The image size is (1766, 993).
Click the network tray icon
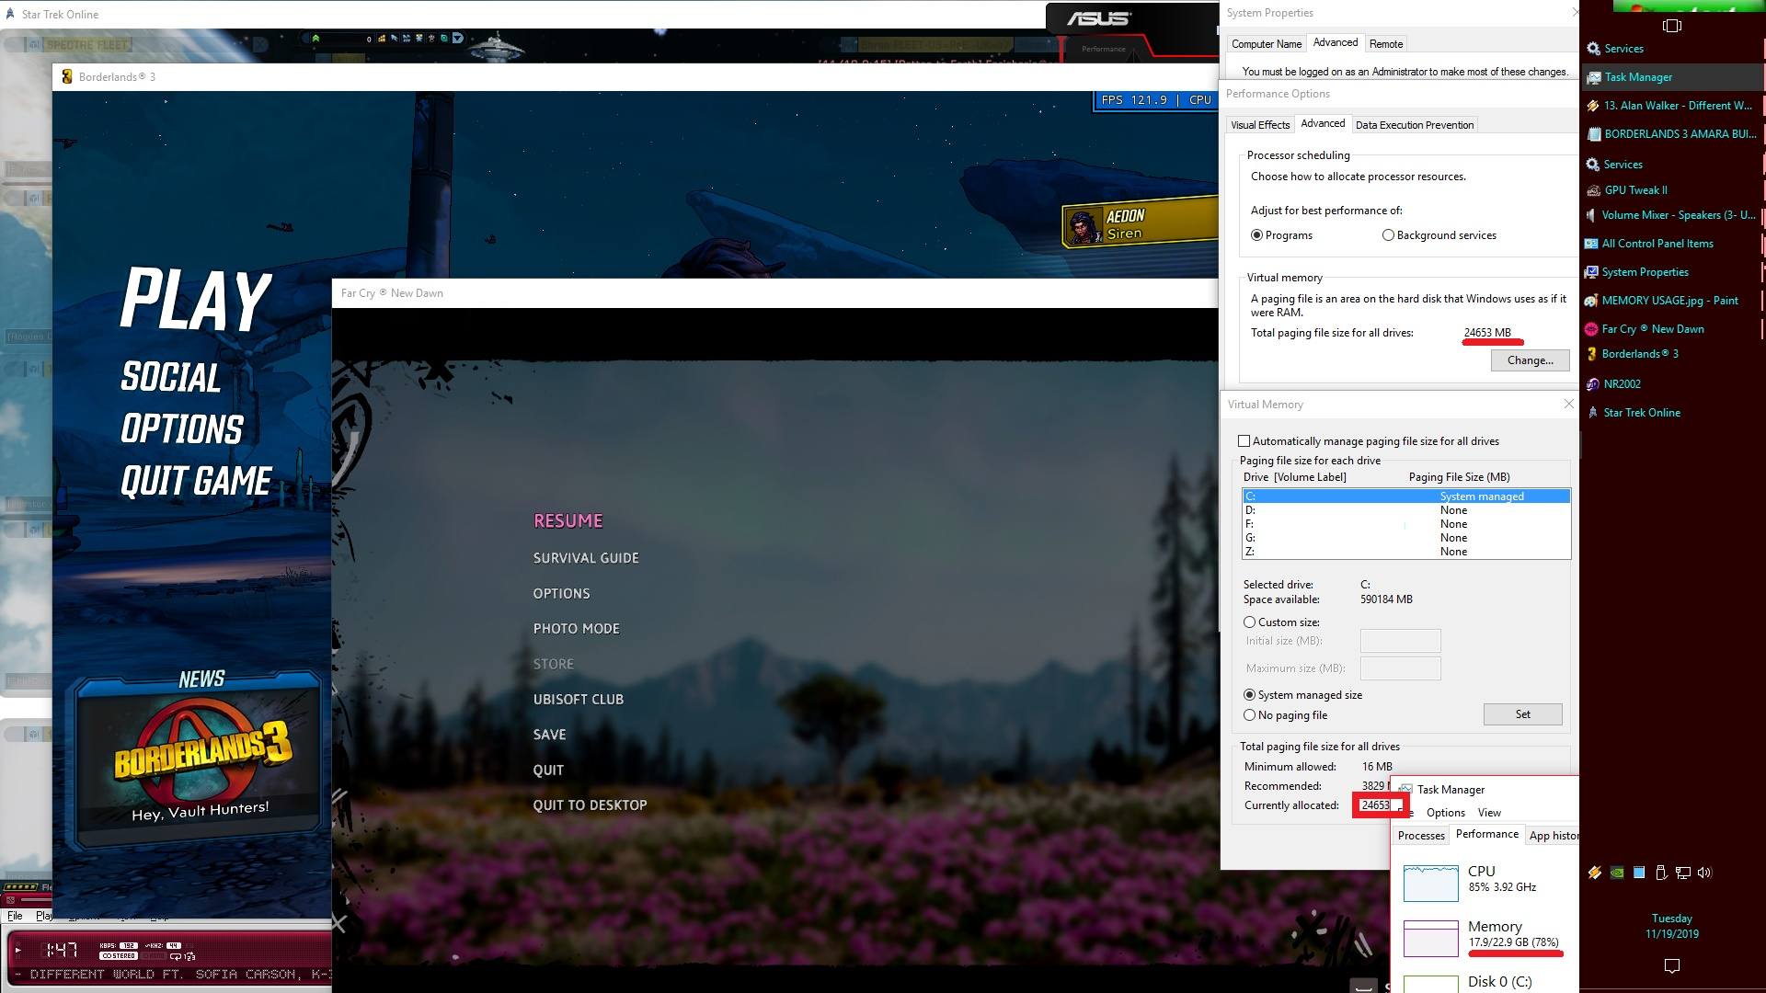tap(1682, 873)
